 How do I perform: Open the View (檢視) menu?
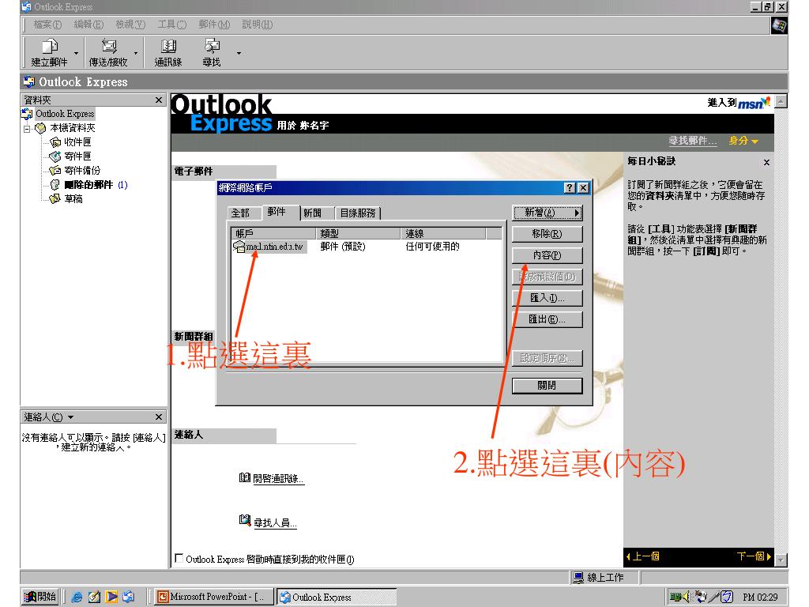click(130, 25)
